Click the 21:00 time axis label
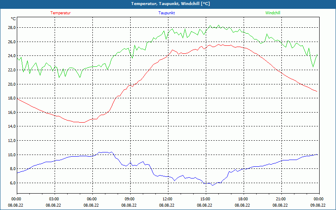The height and width of the screenshot is (210, 336). click(x=281, y=199)
